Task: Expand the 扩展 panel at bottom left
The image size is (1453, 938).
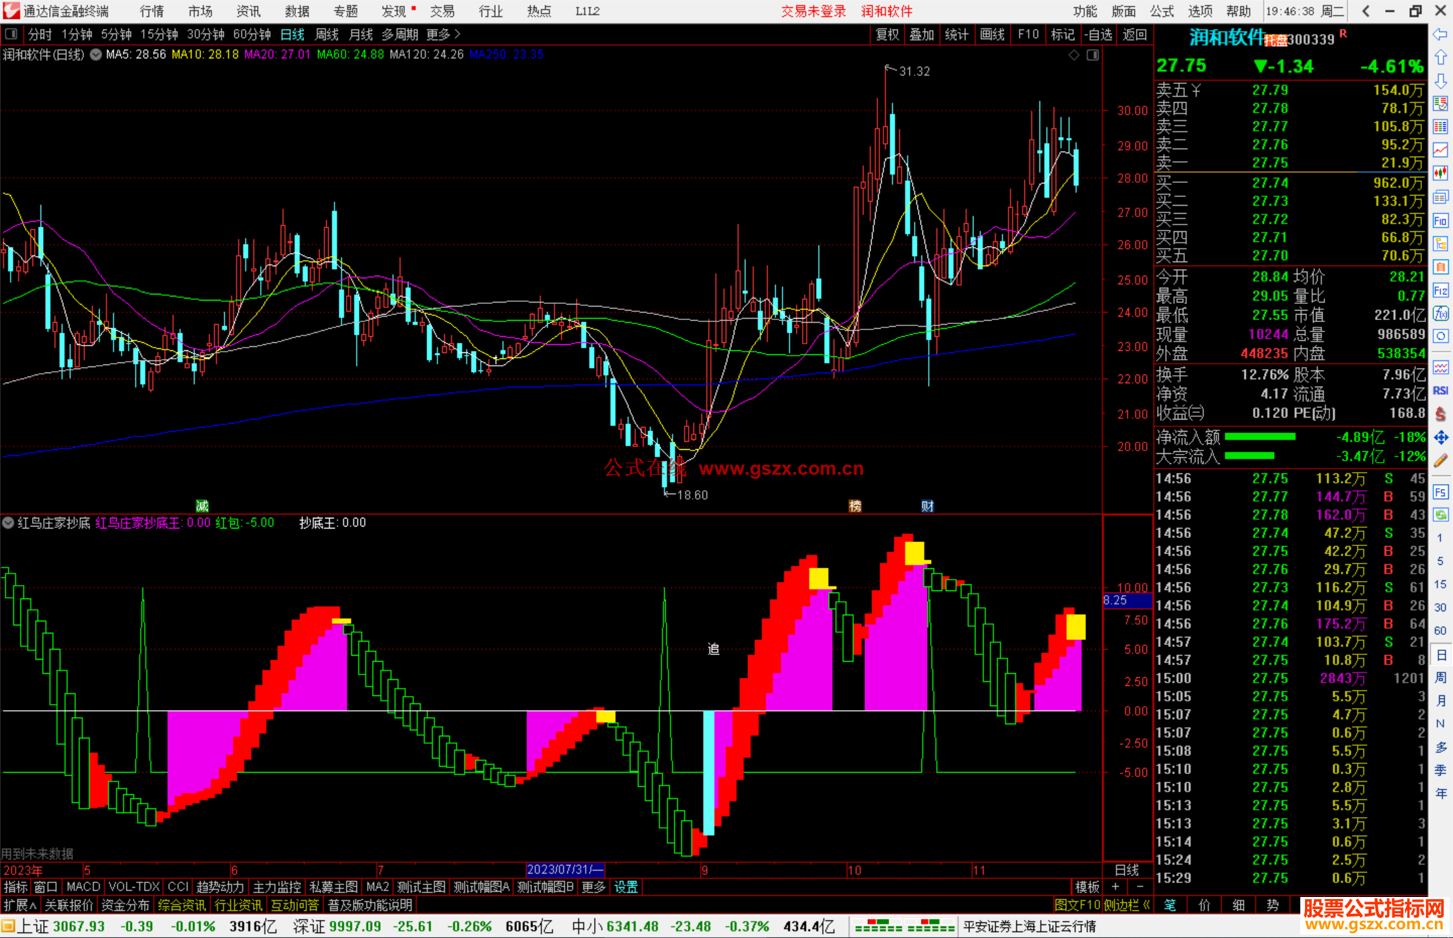Action: point(20,905)
